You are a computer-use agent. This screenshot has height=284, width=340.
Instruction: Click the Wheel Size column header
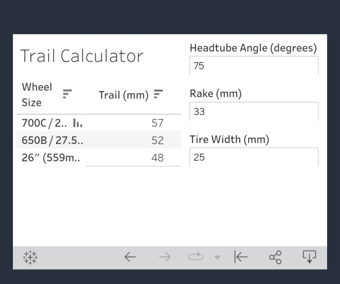[x=37, y=95]
